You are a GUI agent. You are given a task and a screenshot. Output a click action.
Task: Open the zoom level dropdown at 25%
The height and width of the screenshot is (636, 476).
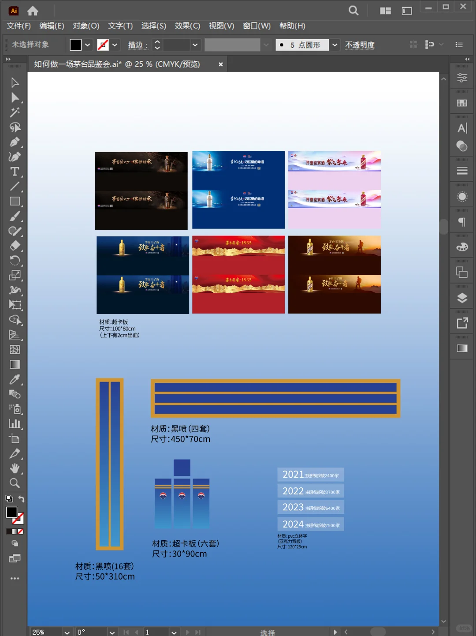67,632
